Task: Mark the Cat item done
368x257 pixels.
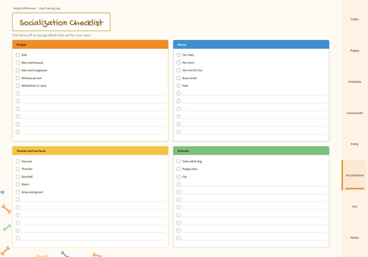Action: pyautogui.click(x=178, y=176)
